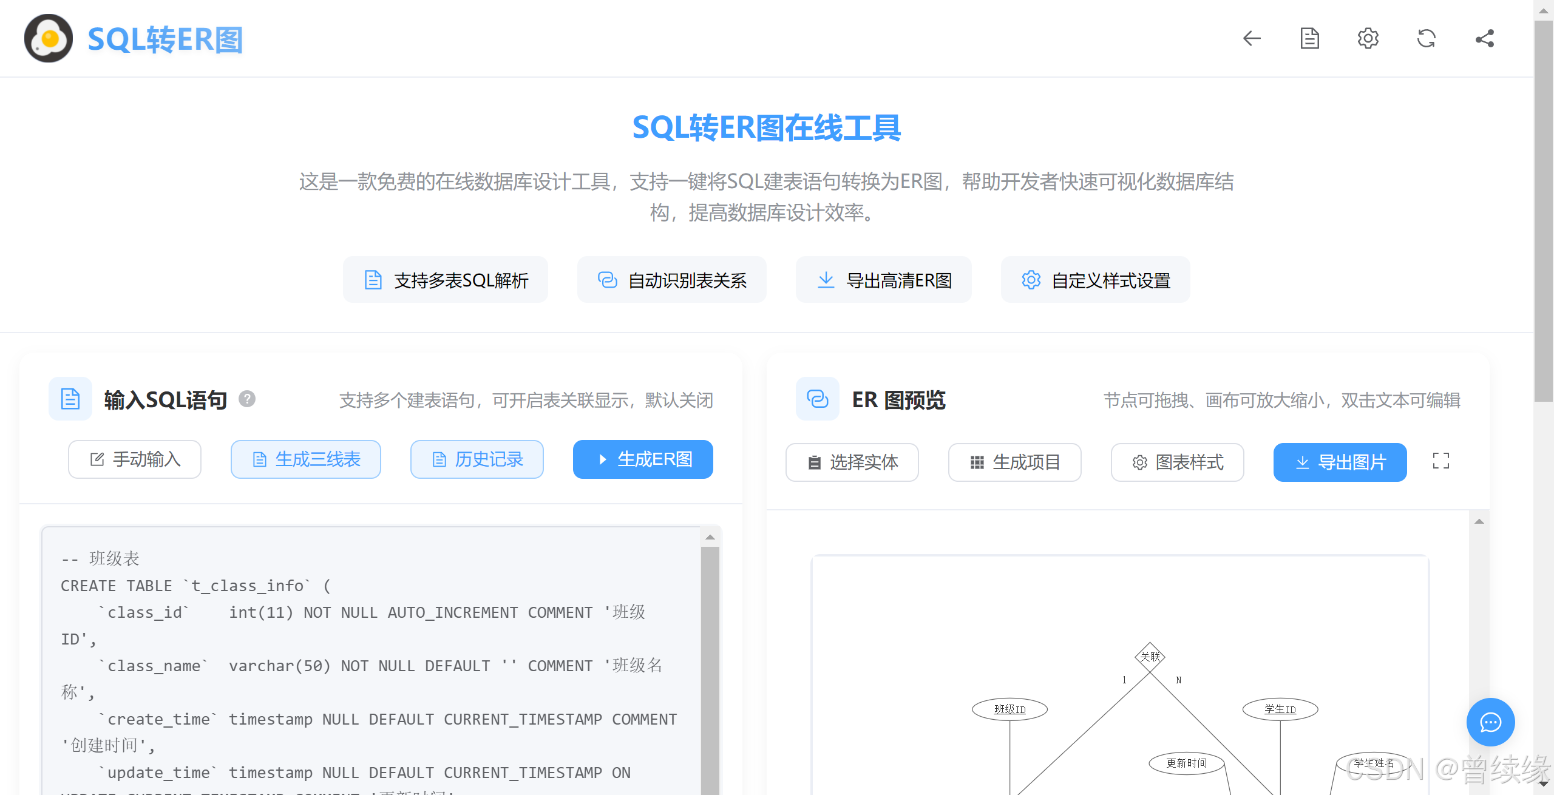Click 生成三线表 button

[x=306, y=459]
